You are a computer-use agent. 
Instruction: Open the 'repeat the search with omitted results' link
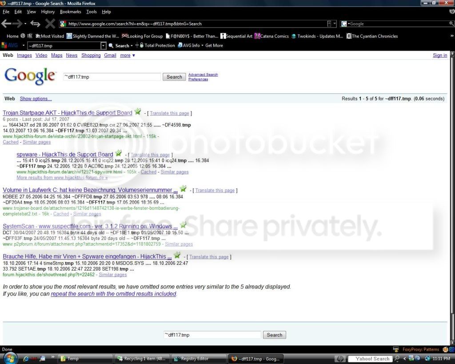pyautogui.click(x=113, y=294)
